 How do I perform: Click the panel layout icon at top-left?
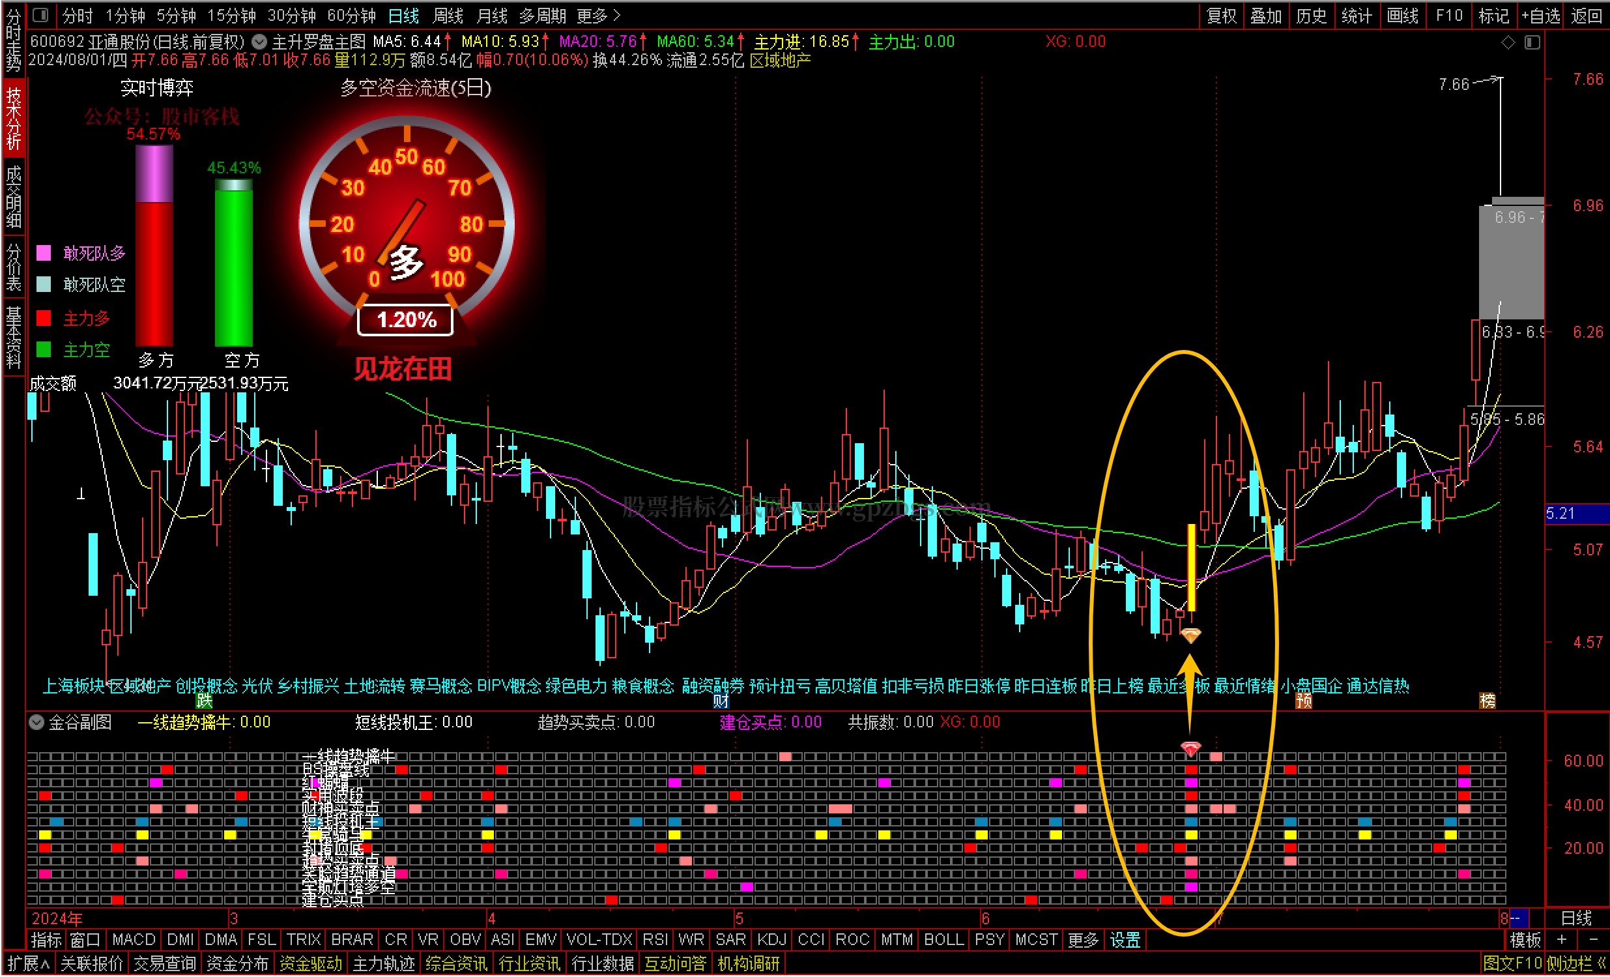coord(40,14)
